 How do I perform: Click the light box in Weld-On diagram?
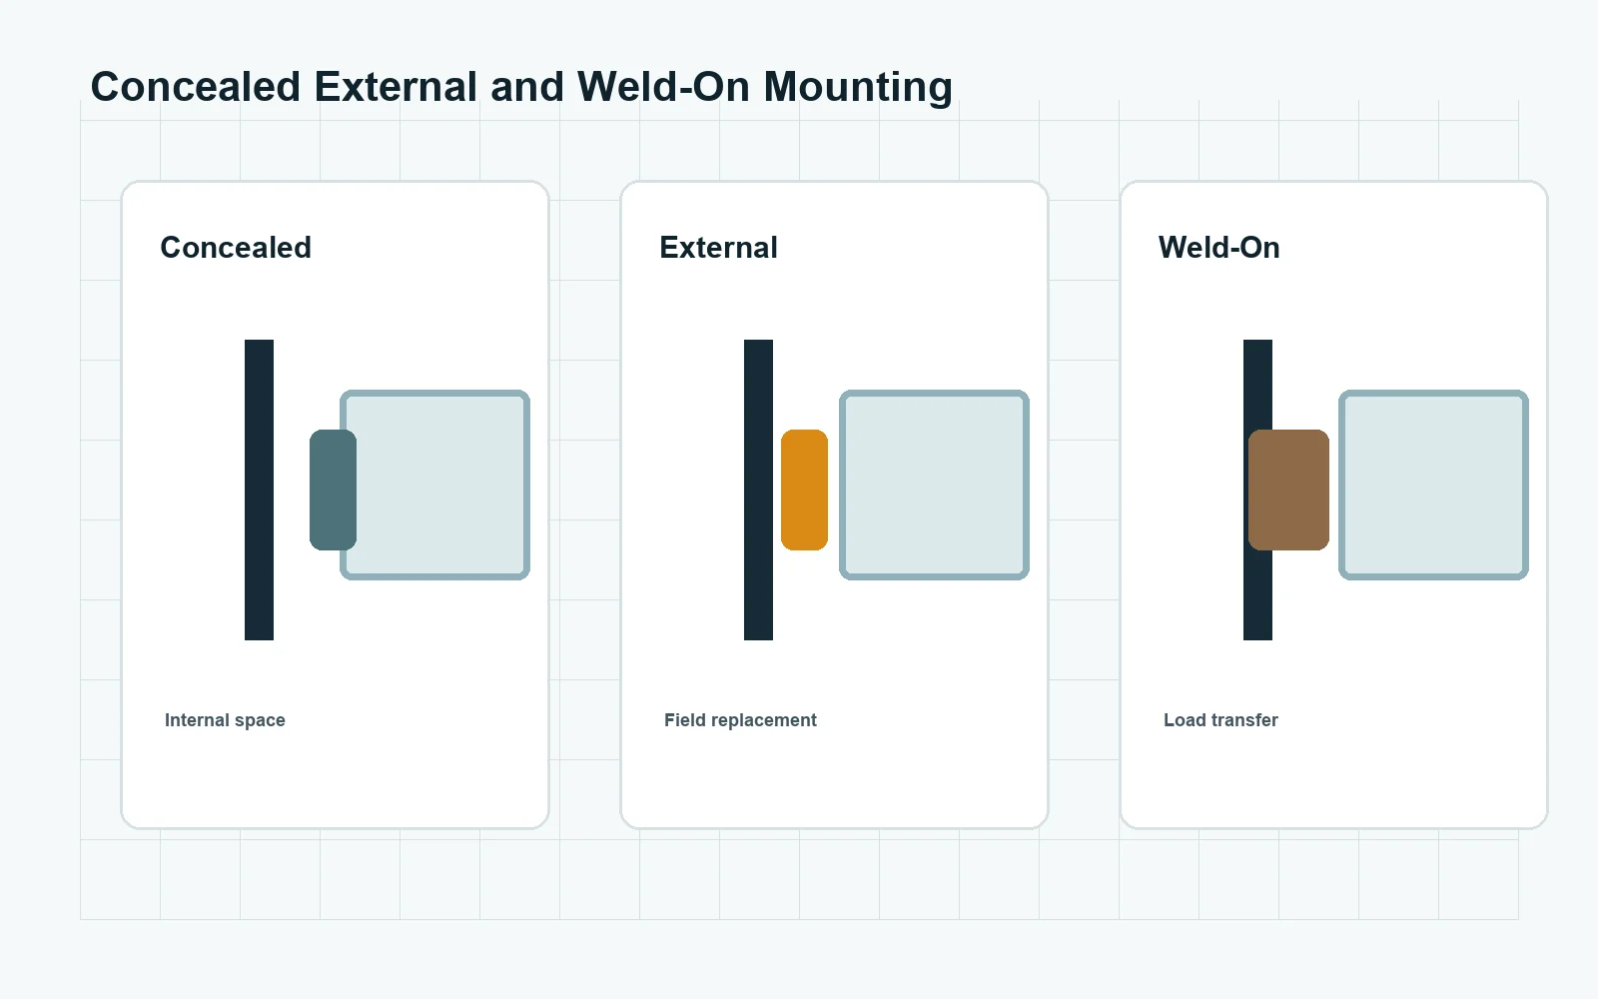[1433, 485]
